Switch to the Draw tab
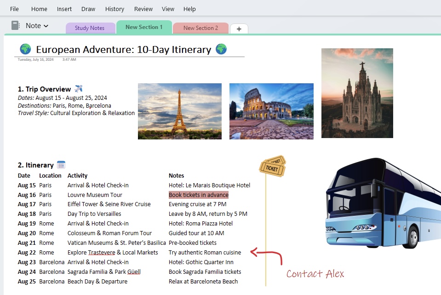Image resolution: width=441 pixels, height=295 pixels. coord(88,9)
